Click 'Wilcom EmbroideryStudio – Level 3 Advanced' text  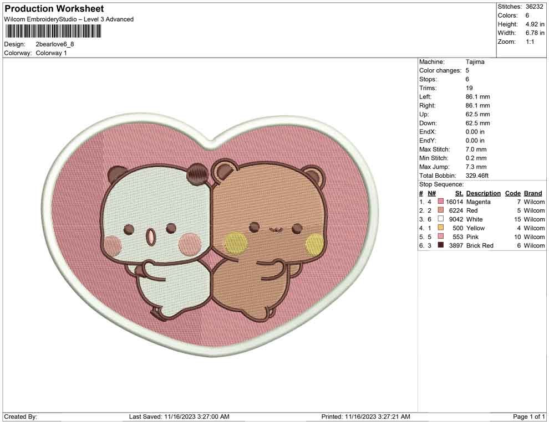pos(69,19)
